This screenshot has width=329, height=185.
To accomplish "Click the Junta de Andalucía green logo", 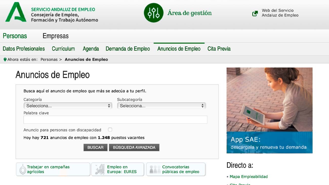I will [x=16, y=12].
